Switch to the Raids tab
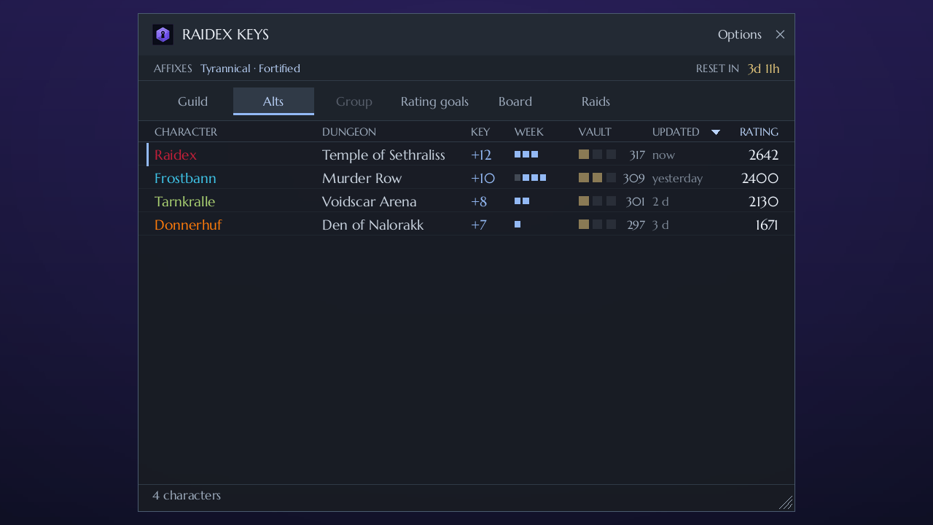The height and width of the screenshot is (525, 933). 596,101
